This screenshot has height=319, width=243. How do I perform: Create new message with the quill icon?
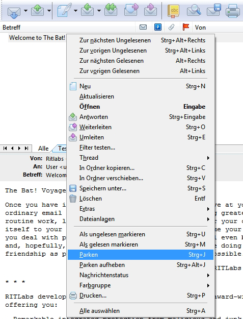click(64, 10)
